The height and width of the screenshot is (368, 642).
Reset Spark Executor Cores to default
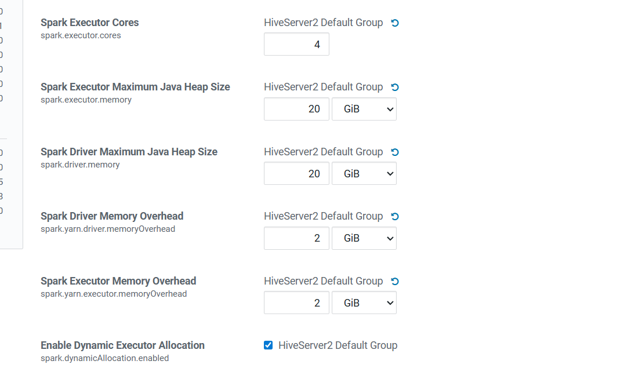pyautogui.click(x=395, y=23)
